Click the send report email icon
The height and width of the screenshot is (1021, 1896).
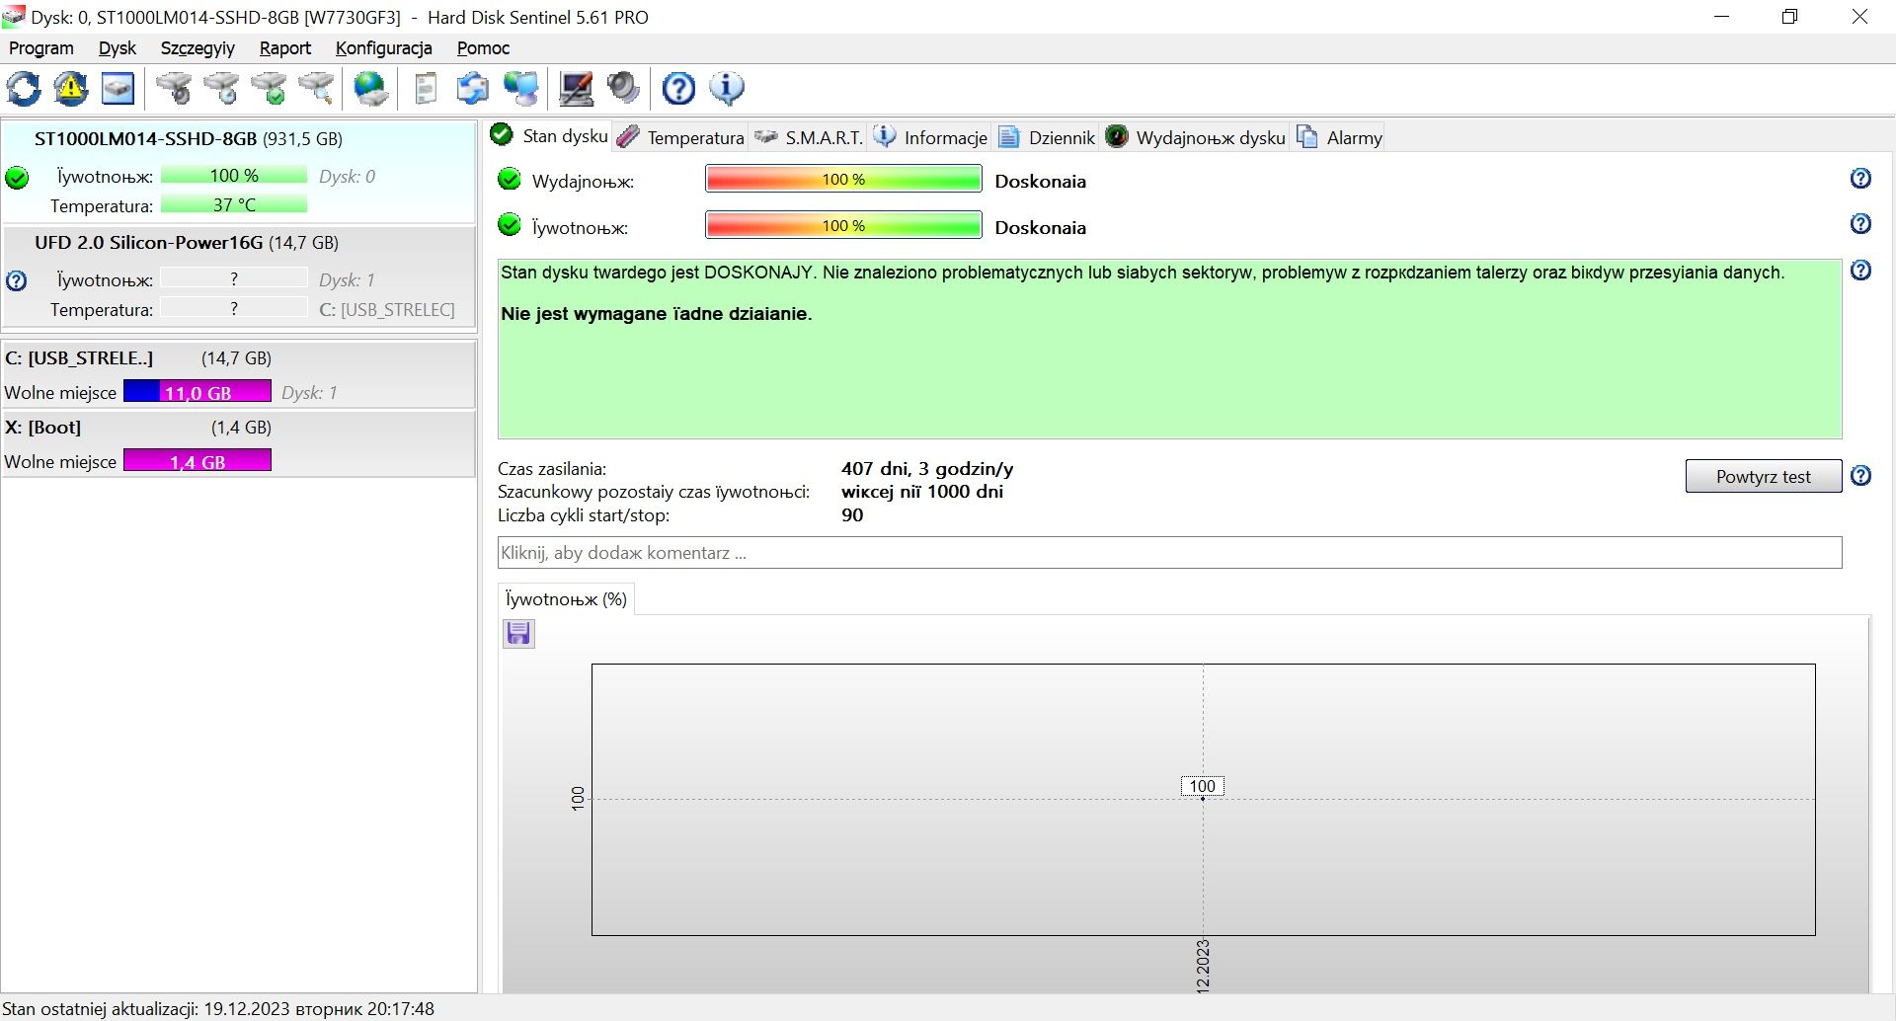coord(473,89)
